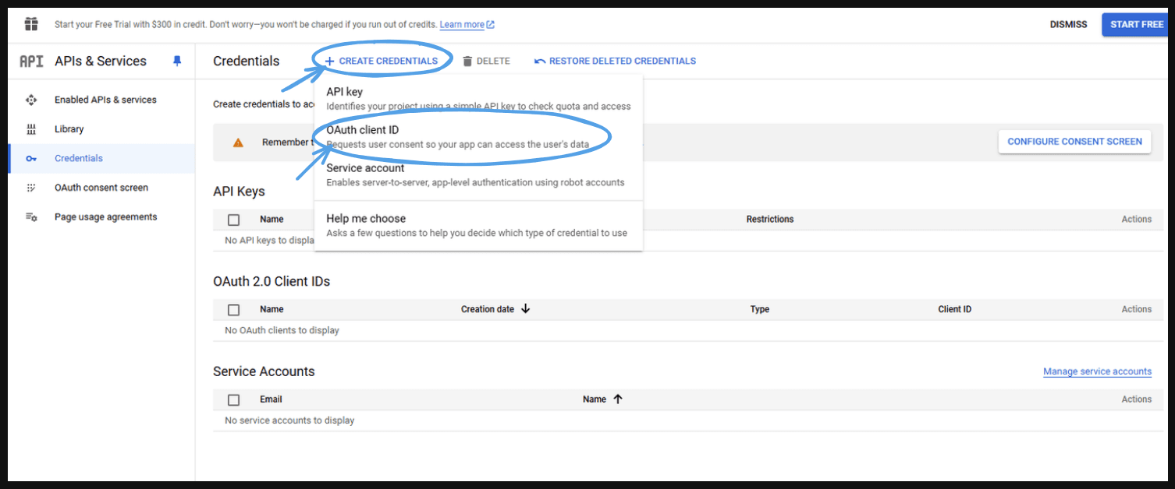The image size is (1175, 489).
Task: Sort OAuth clients by Creation date arrow
Action: (525, 309)
